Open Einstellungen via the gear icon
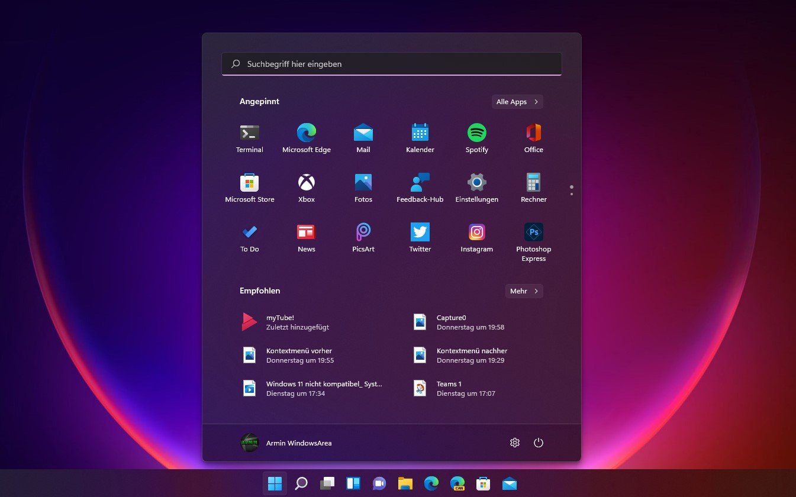This screenshot has height=497, width=796. pyautogui.click(x=514, y=442)
